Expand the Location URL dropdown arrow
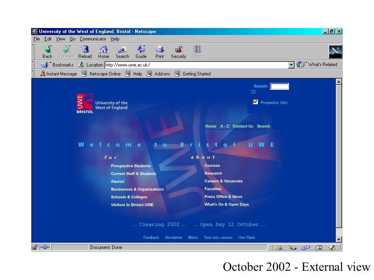374x280 pixels. [291, 65]
